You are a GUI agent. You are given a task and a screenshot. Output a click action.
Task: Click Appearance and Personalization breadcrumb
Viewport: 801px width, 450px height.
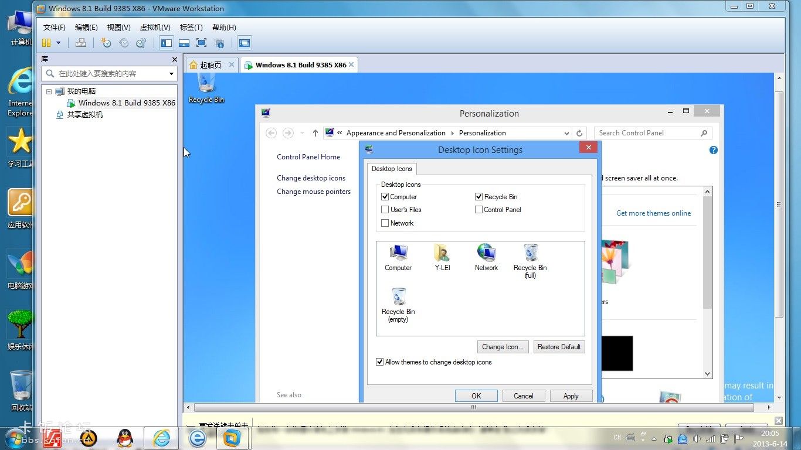point(396,133)
